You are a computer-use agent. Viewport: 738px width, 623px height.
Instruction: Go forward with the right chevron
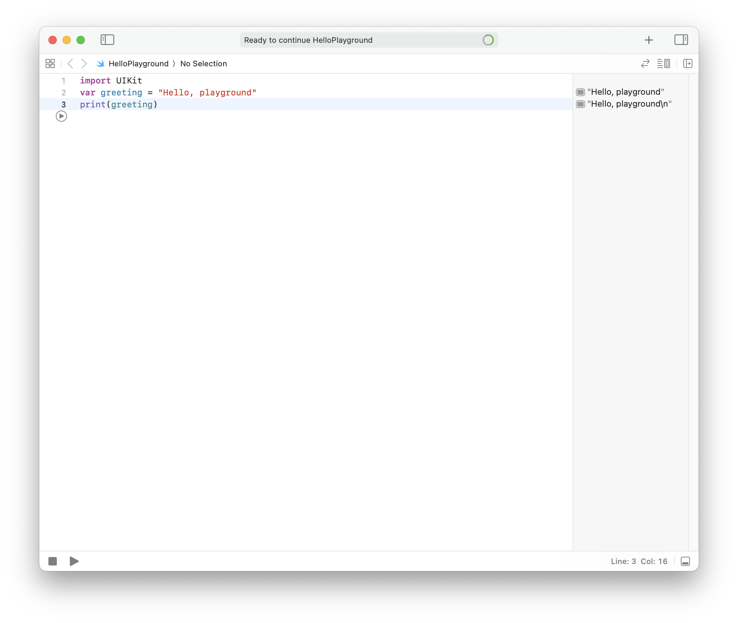click(x=84, y=63)
